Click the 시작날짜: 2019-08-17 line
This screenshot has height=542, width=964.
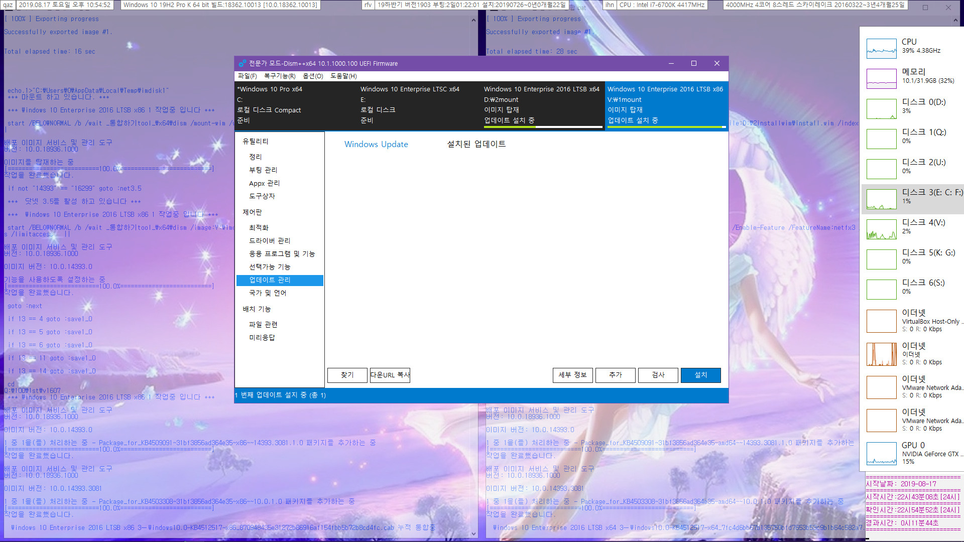point(901,484)
